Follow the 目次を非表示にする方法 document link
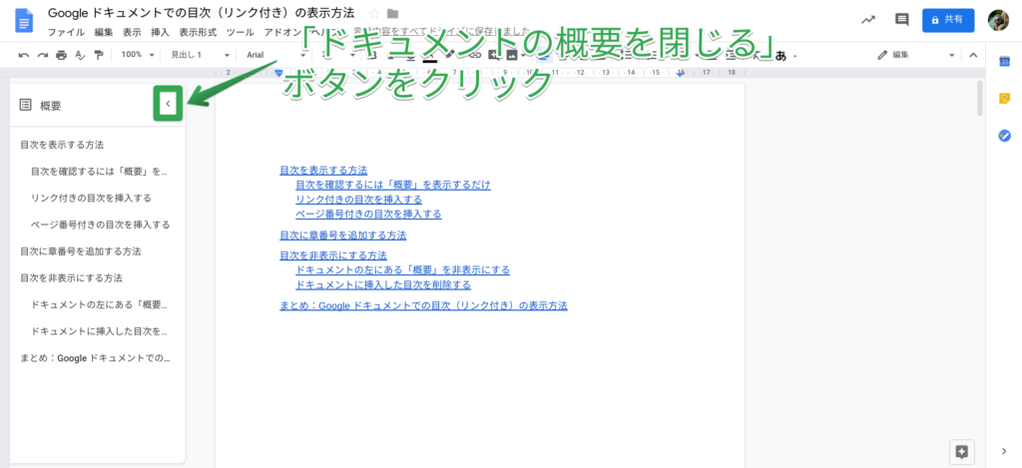This screenshot has width=1022, height=468. (333, 255)
